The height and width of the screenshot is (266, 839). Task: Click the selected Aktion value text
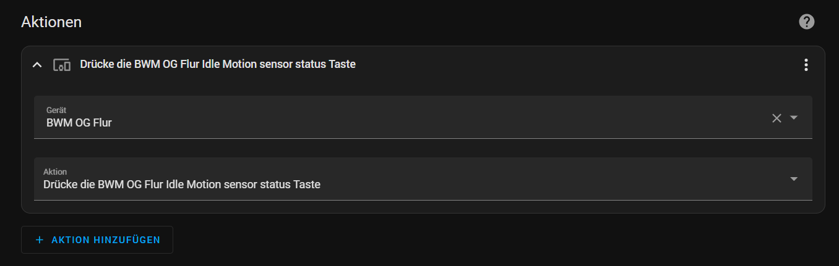point(182,185)
